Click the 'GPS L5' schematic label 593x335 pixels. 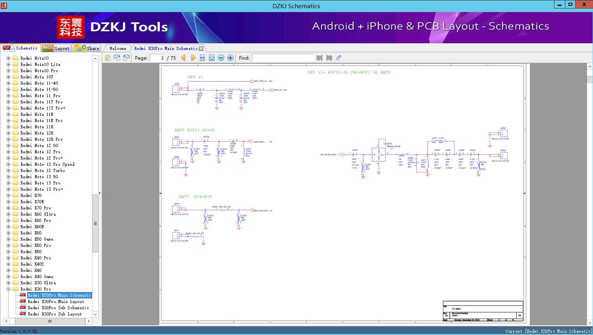point(195,77)
